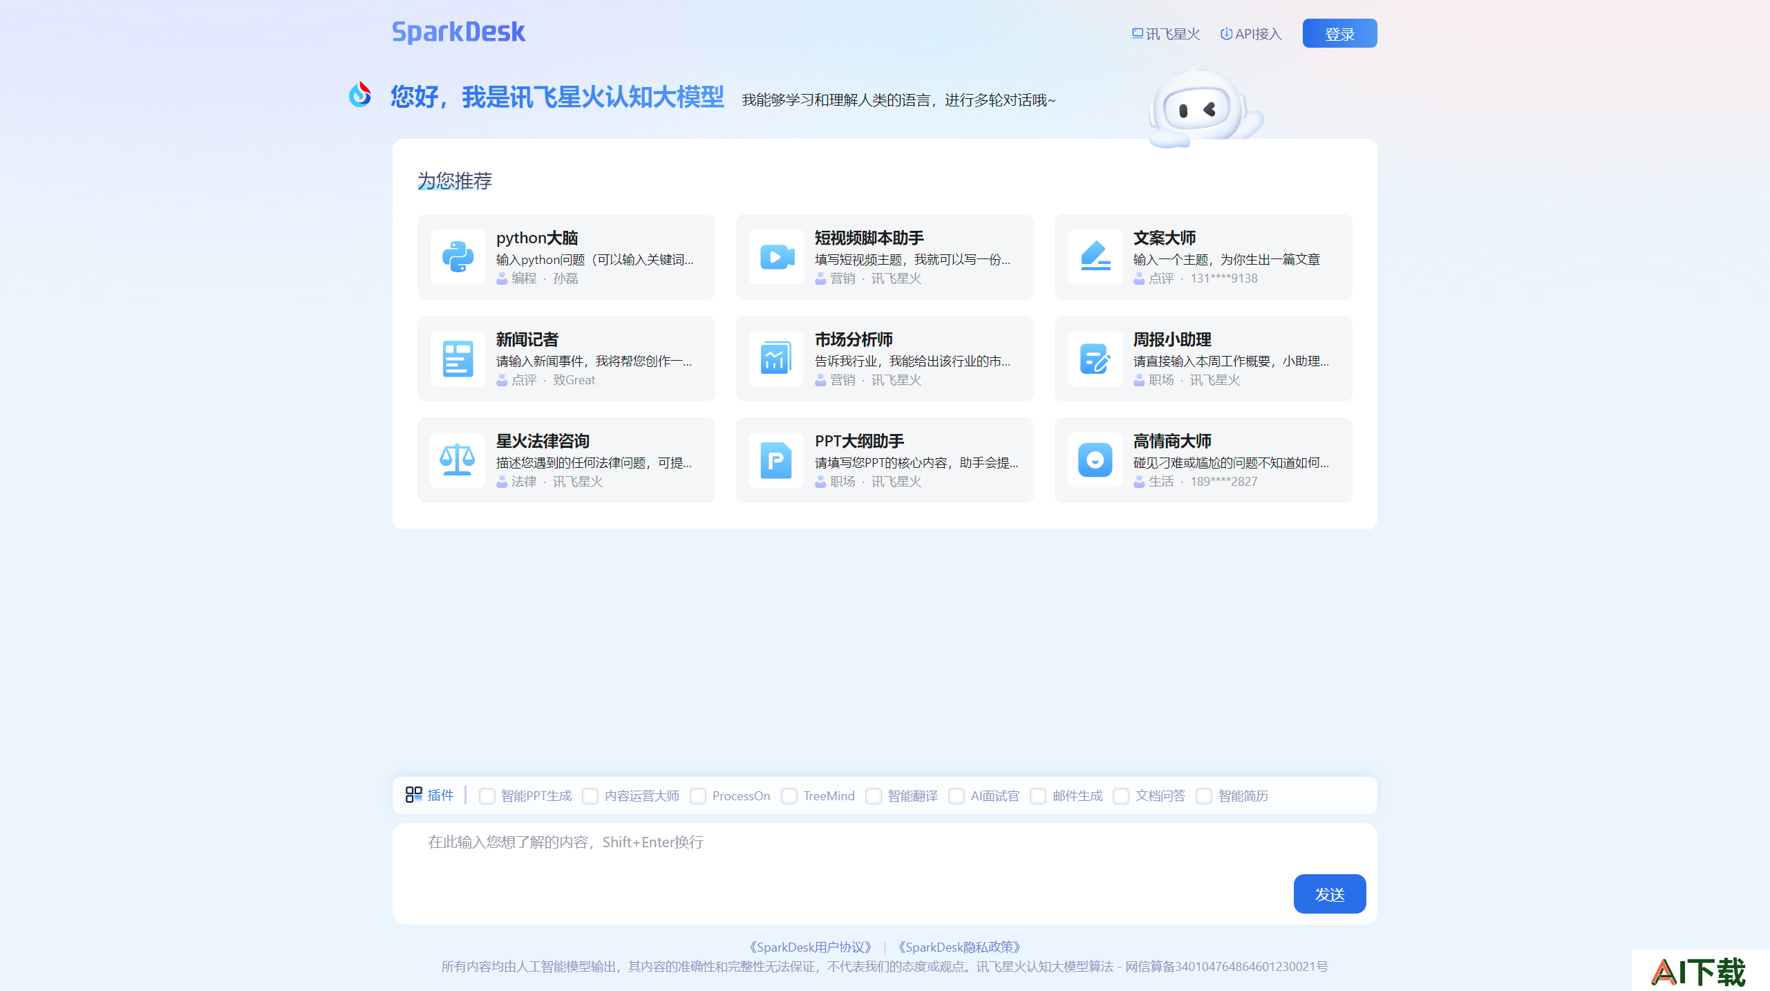Viewport: 1770px width, 991px height.
Task: Click the 市场分析师 card title
Action: coord(854,339)
